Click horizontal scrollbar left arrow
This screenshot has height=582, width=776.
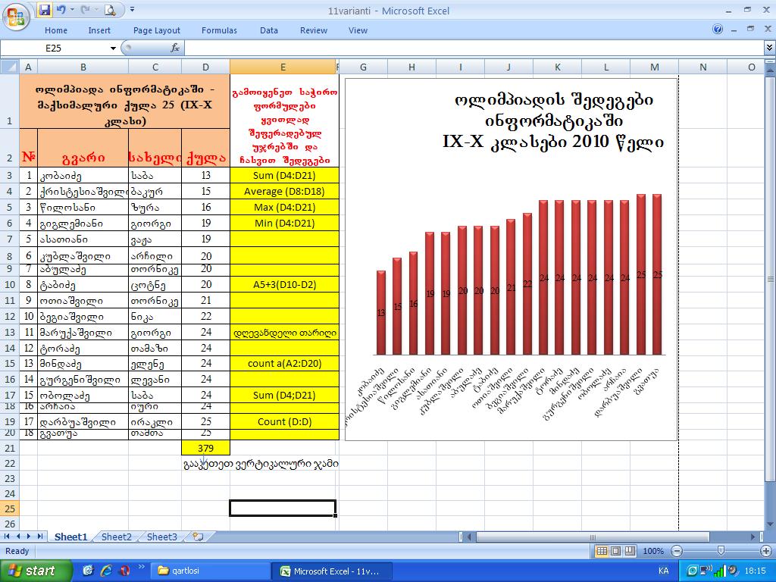tap(470, 537)
